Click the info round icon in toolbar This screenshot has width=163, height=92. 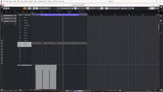(6, 8)
